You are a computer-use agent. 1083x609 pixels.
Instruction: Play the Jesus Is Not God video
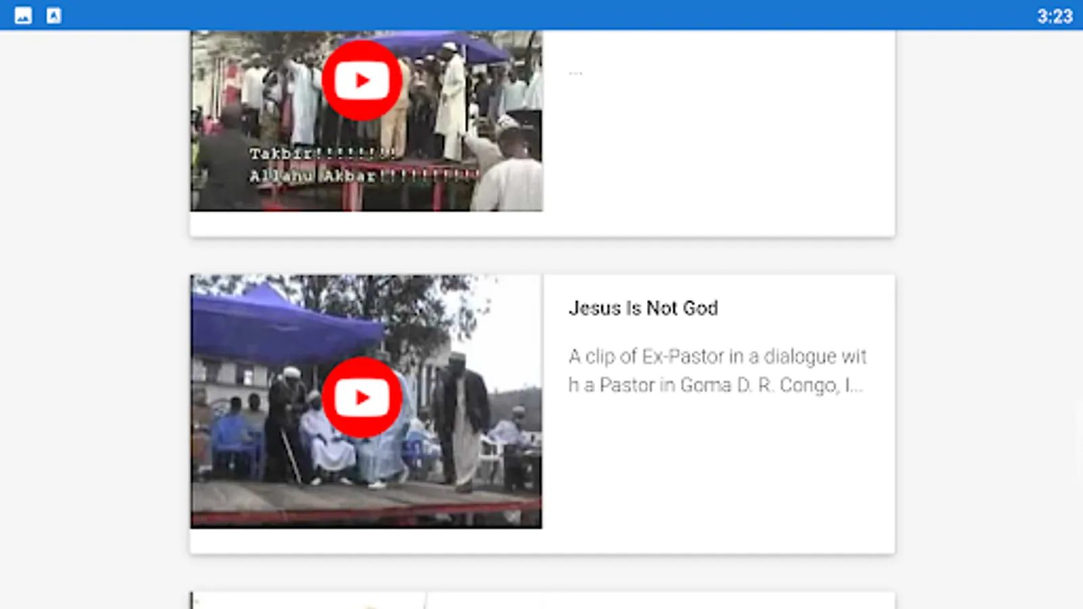pos(362,397)
